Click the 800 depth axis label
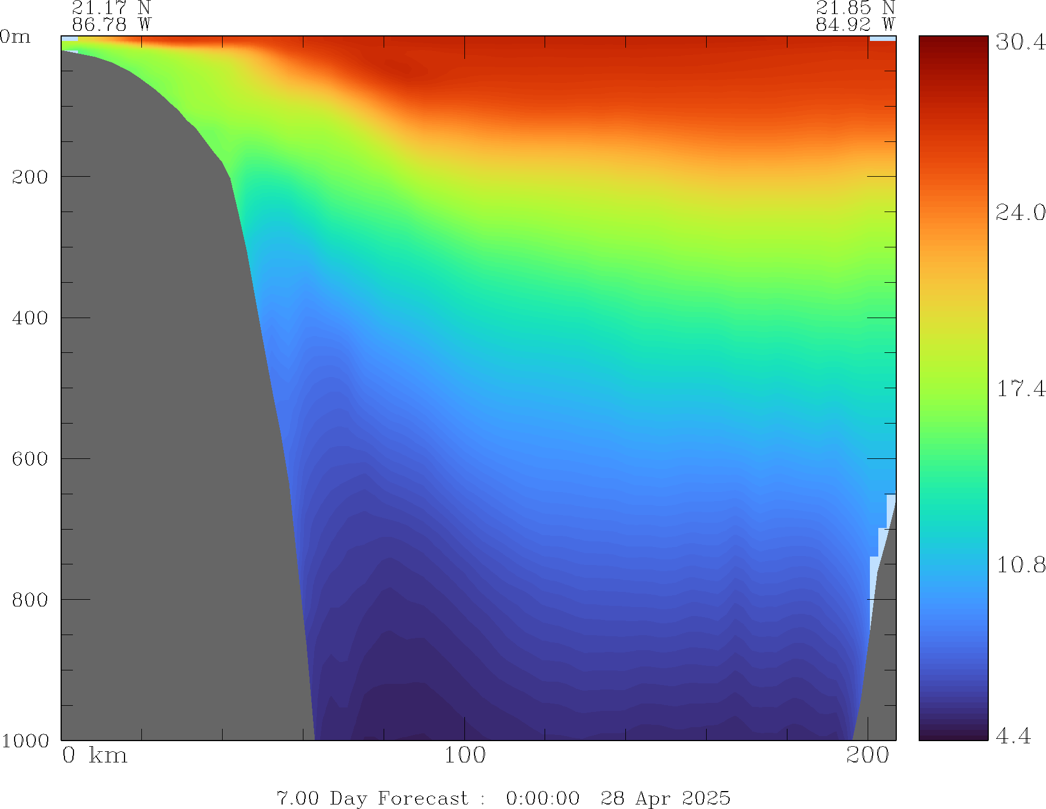Image resolution: width=1046 pixels, height=809 pixels. click(30, 600)
